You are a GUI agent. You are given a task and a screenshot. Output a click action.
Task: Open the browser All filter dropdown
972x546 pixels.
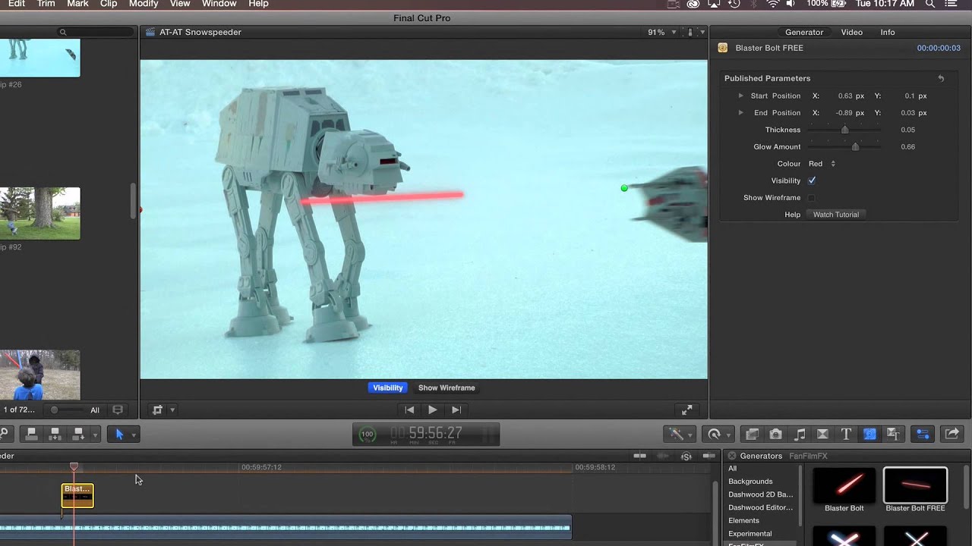coord(95,409)
